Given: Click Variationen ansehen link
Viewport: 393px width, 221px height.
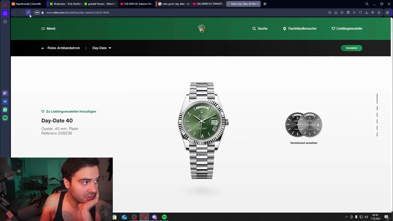Looking at the screenshot, I should point(304,143).
